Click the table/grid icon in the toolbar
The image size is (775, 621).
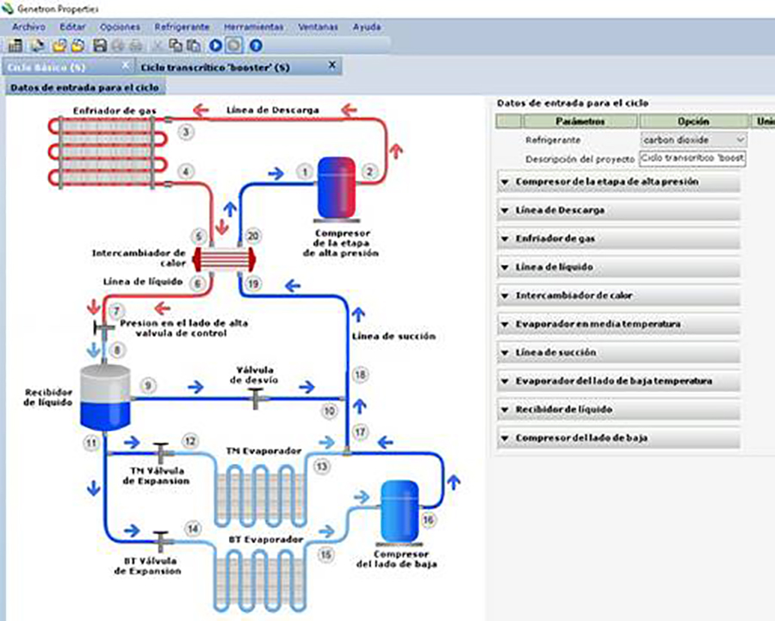coord(15,45)
